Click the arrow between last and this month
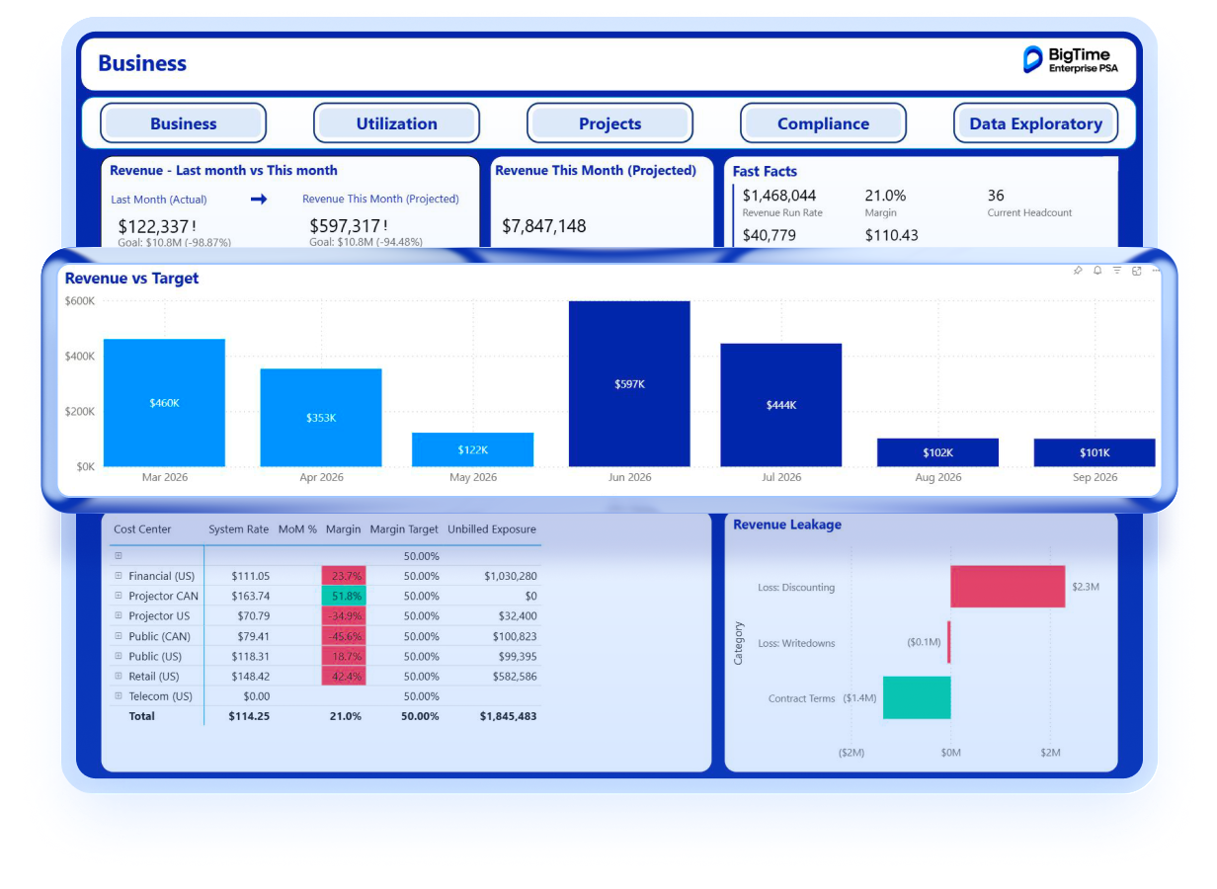The width and height of the screenshot is (1217, 889). pos(259,200)
